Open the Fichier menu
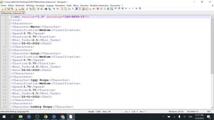214x120 pixels. coord(4,5)
